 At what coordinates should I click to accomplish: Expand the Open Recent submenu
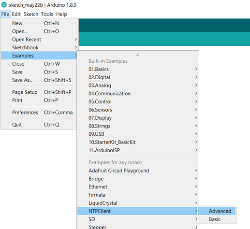tap(39, 40)
